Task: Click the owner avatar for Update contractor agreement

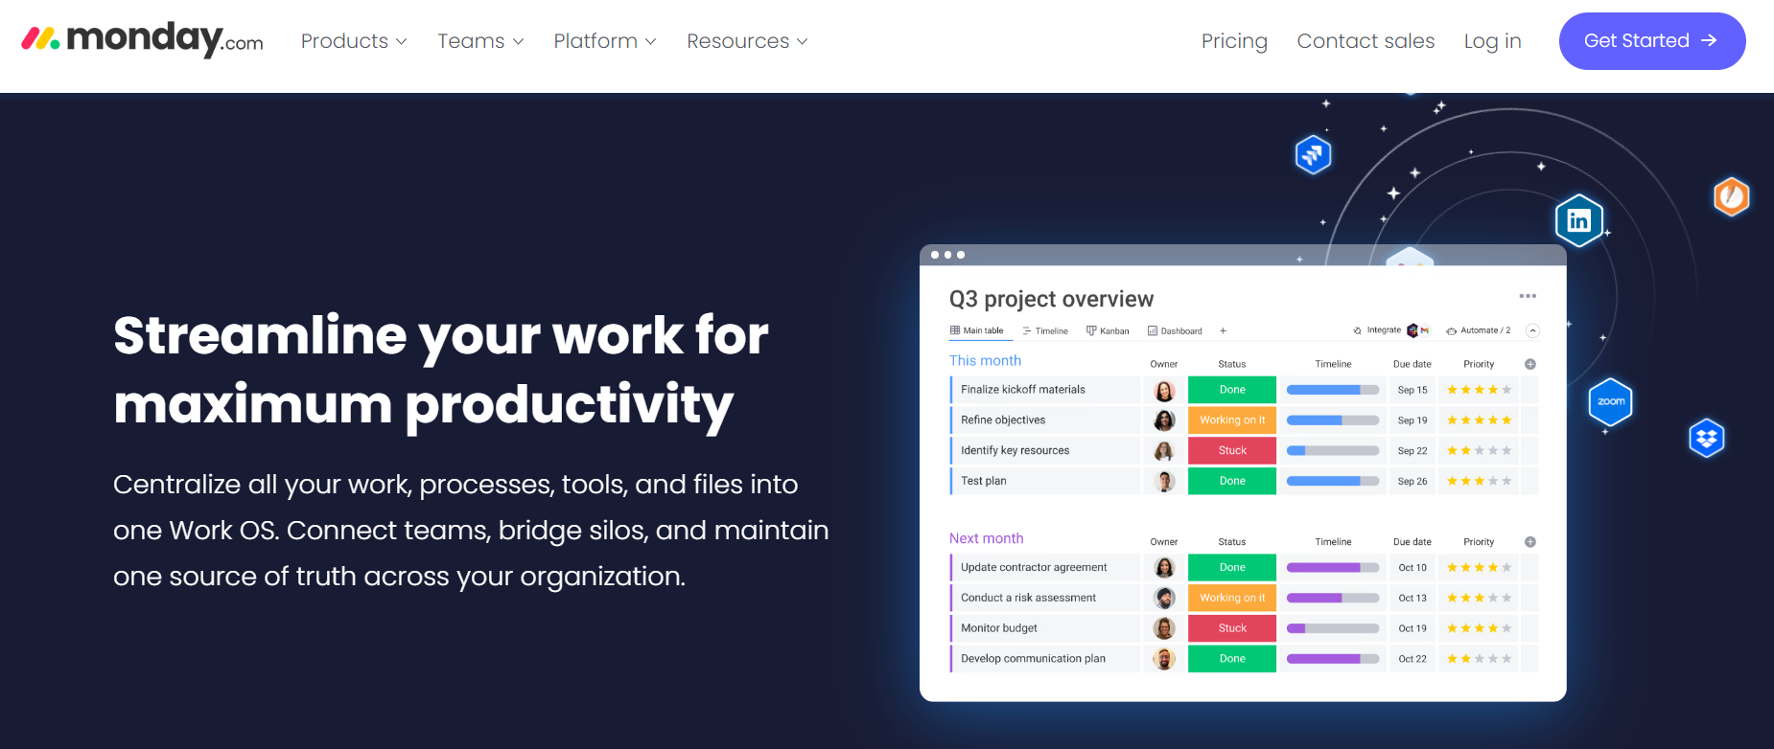Action: tap(1164, 568)
